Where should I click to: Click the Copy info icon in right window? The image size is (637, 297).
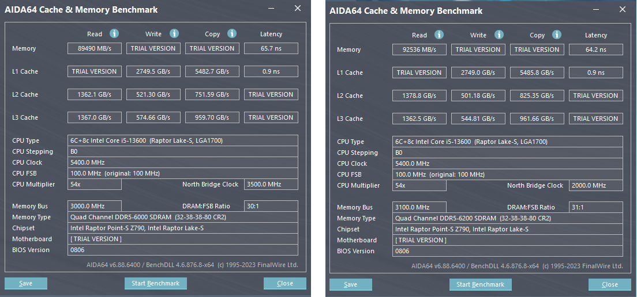click(x=557, y=35)
